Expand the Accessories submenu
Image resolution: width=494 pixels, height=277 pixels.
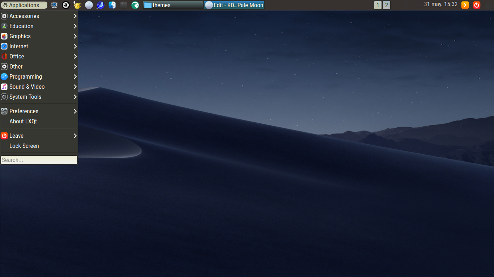pyautogui.click(x=39, y=16)
